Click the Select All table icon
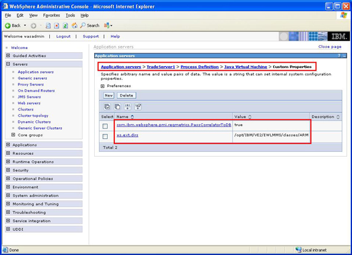The image size is (352, 255). (107, 107)
